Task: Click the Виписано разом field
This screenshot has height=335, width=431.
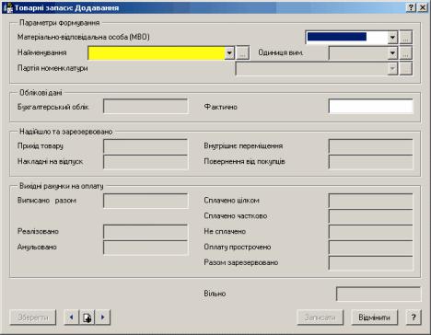Action: 146,201
